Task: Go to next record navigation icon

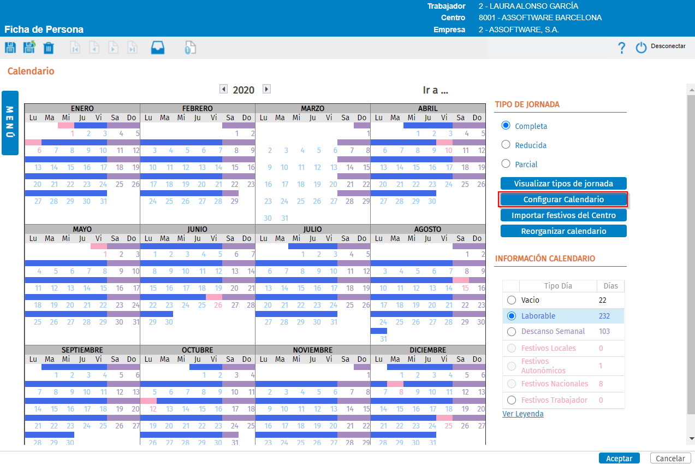Action: coord(113,48)
